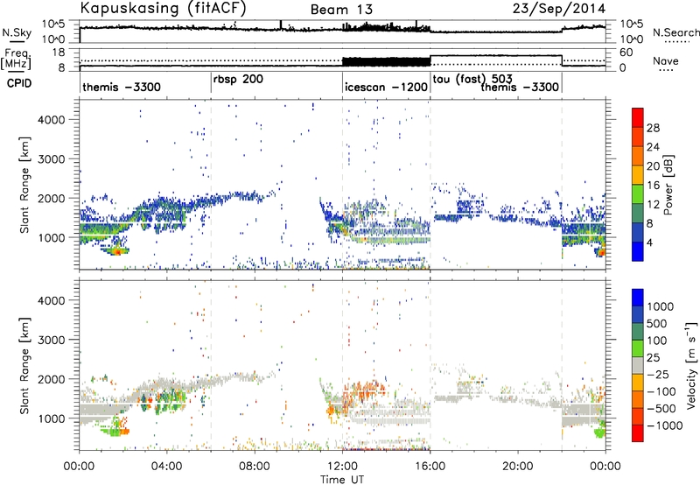
Task: Click the strong red echo patch near 01:45 in power panel
Action: point(117,251)
